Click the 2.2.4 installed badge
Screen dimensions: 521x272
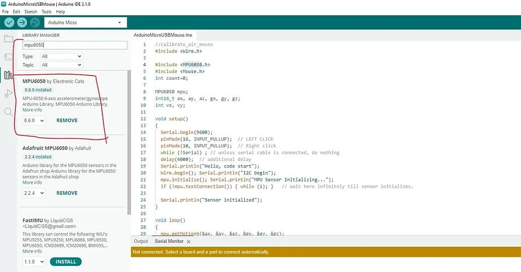point(38,157)
